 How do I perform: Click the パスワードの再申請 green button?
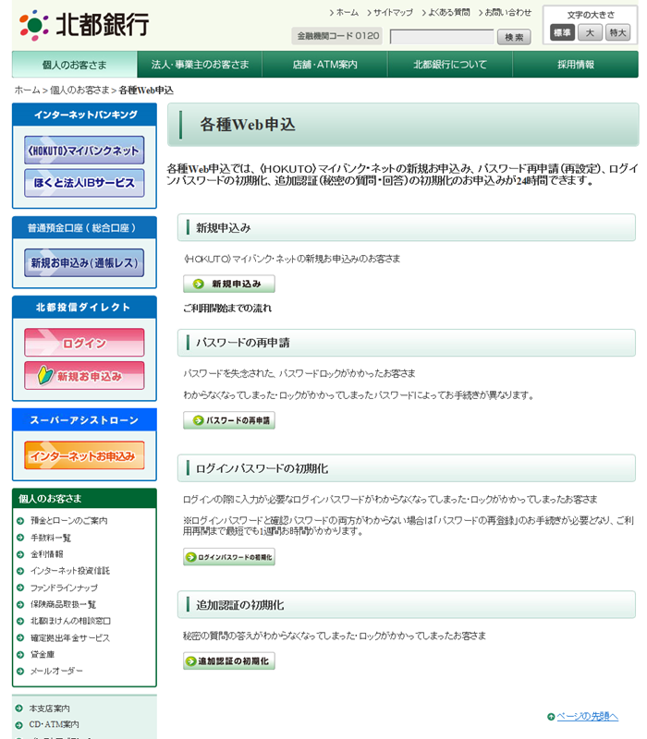coord(229,420)
